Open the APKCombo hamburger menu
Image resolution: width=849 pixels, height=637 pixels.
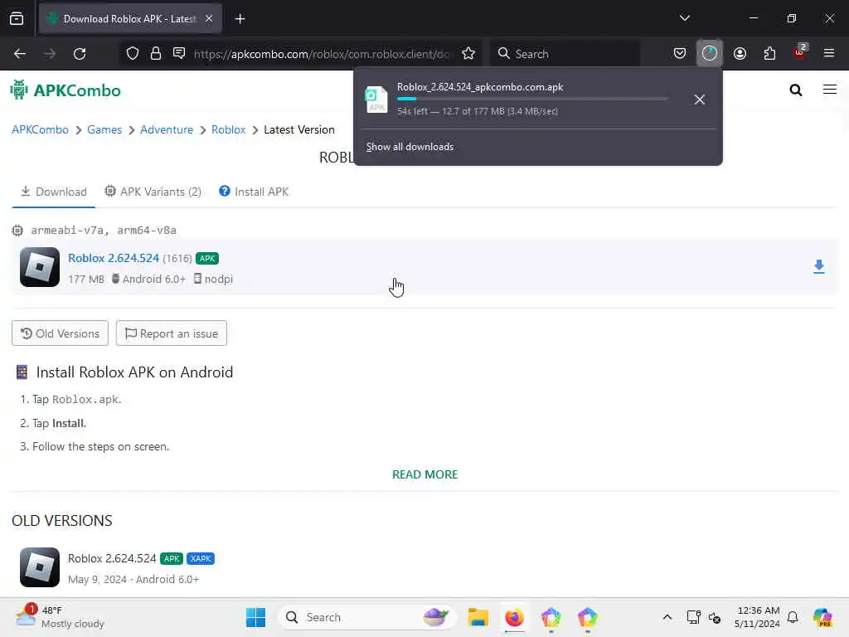829,90
